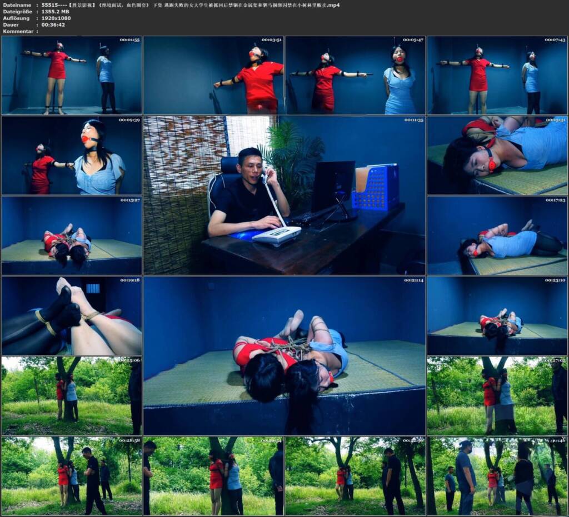569x517 pixels.
Task: Open the thumbnail stamped 00:01:55
Action: 72,76
